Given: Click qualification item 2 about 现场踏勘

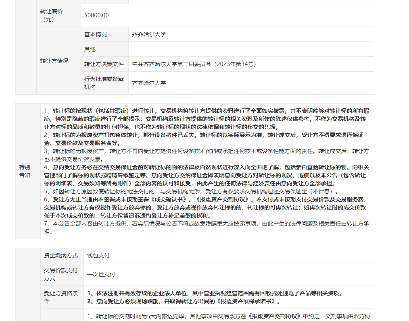Looking at the screenshot, I should [184, 301].
